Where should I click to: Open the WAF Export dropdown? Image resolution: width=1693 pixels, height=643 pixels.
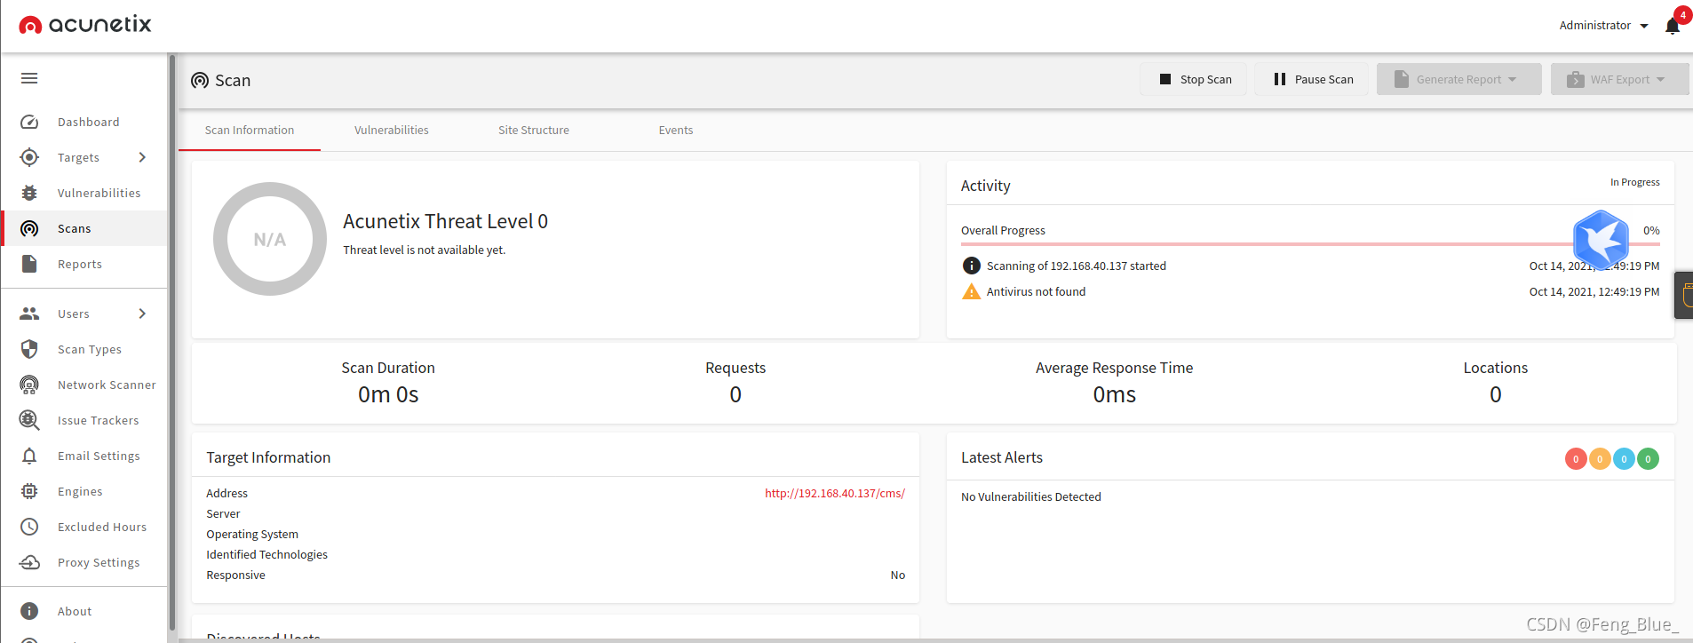click(1620, 79)
